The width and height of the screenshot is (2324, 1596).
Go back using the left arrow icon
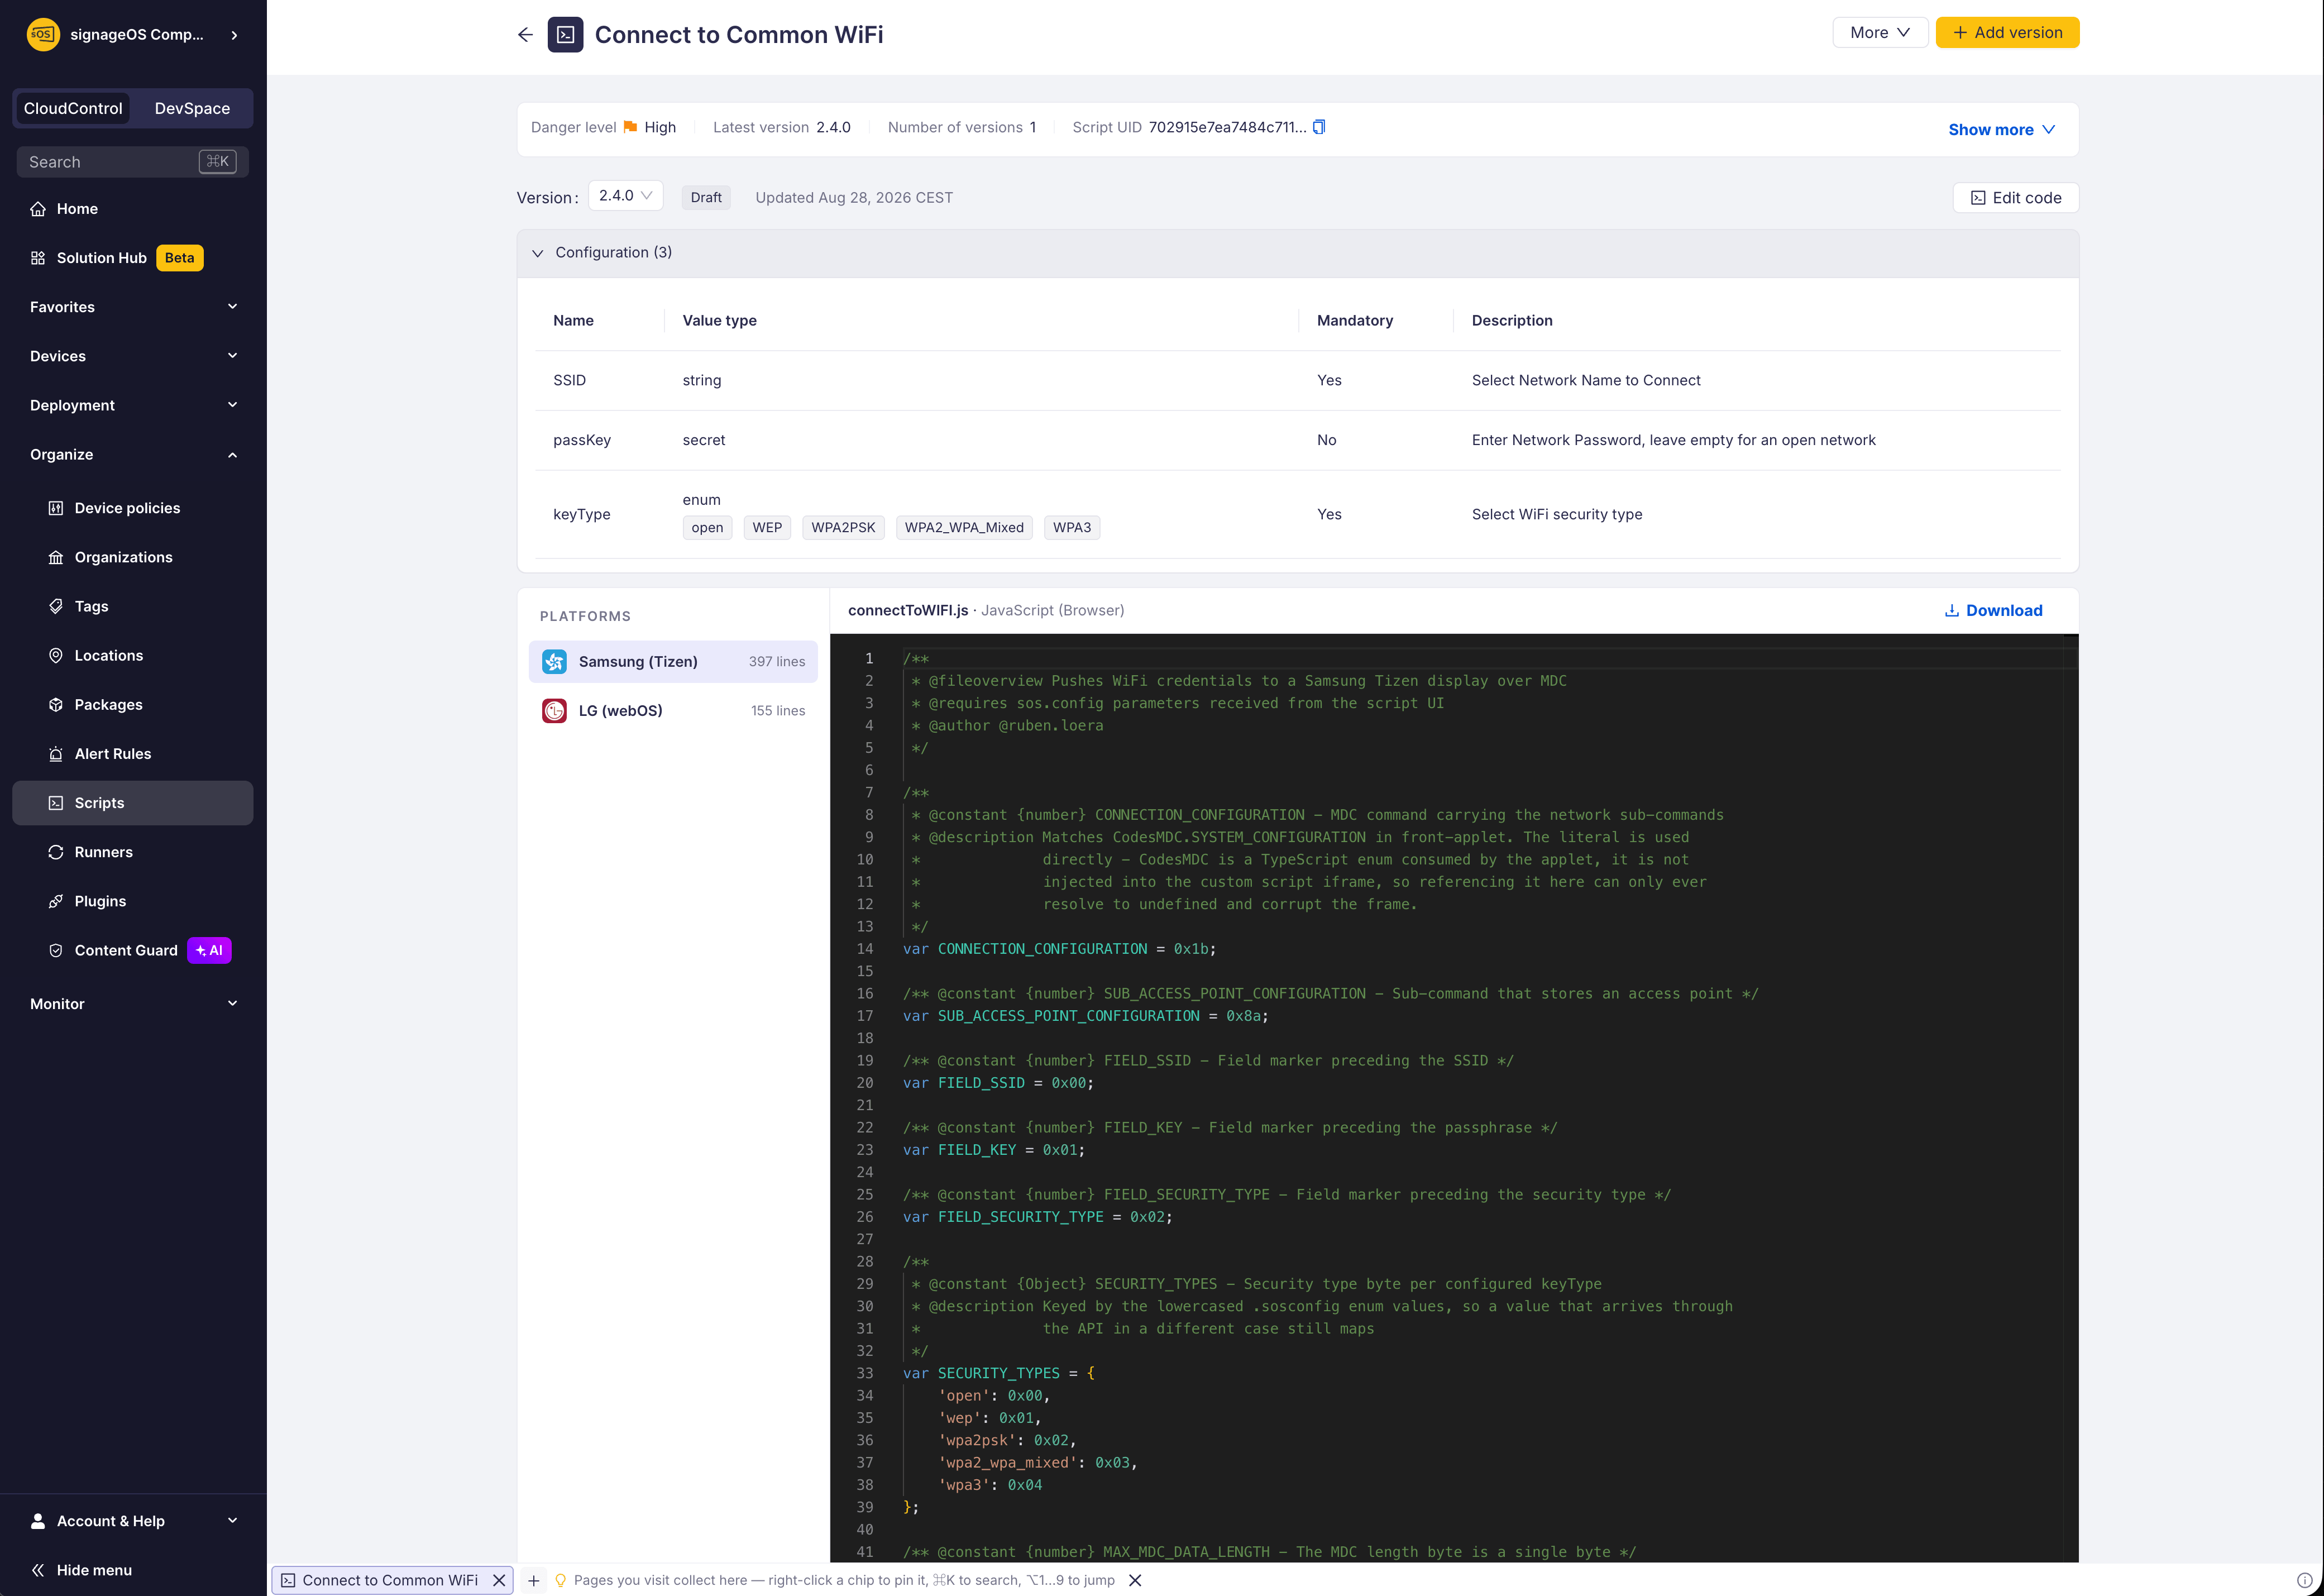coord(525,35)
